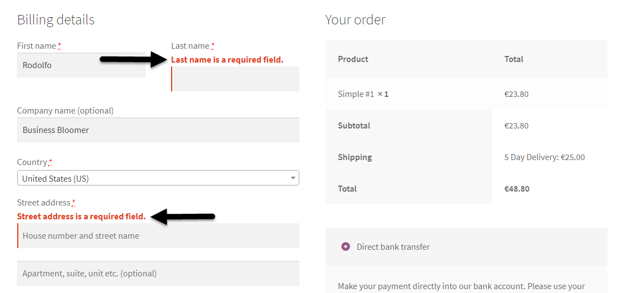Click the Simple #1 product name
Viewport: 618px width, 293px height.
[356, 94]
